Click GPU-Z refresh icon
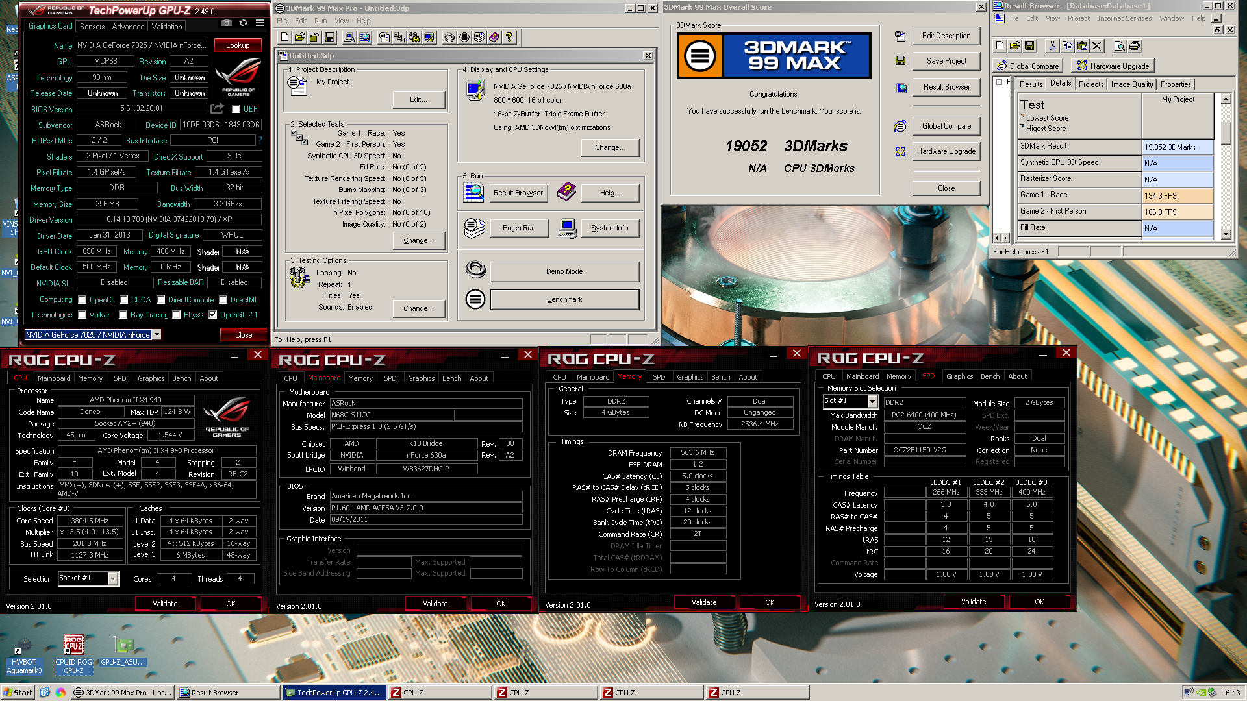This screenshot has height=701, width=1247. pos(243,23)
